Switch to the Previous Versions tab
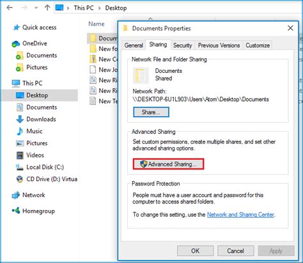 219,45
